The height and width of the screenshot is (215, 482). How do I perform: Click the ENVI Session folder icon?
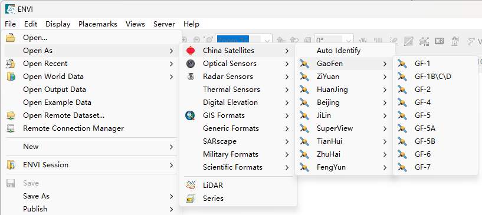[11, 165]
